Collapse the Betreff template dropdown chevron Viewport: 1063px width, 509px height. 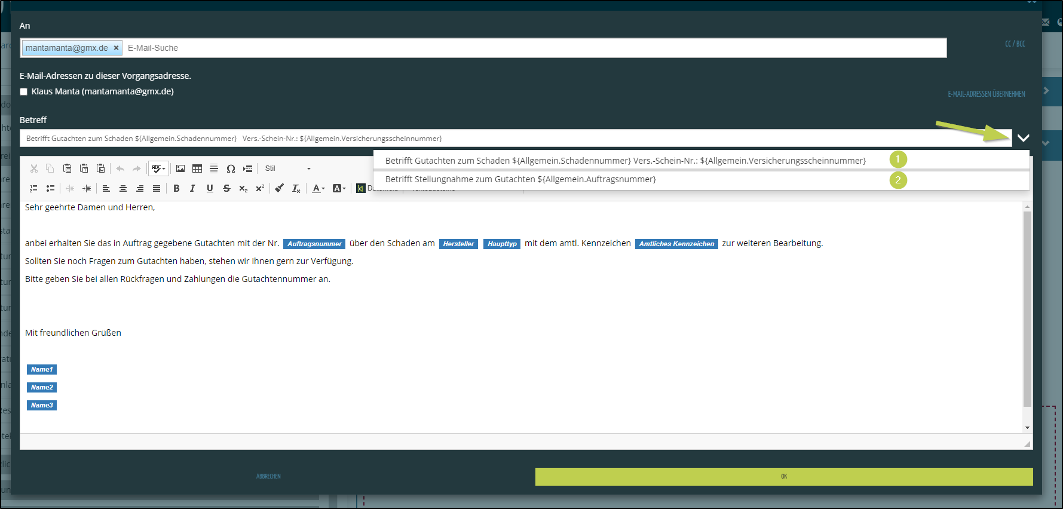(x=1023, y=138)
